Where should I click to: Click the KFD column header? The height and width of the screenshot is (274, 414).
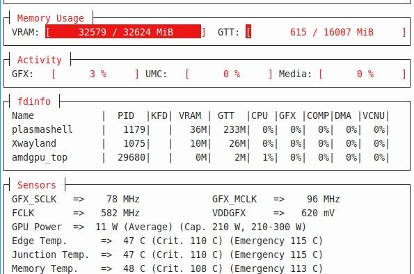tap(159, 115)
